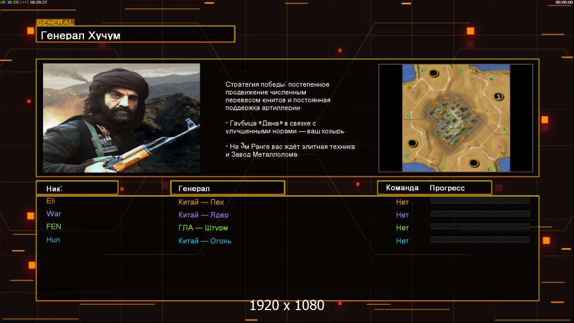Screen dimensions: 574x323
Task: Click the 'Генерал' column header
Action: 227,188
